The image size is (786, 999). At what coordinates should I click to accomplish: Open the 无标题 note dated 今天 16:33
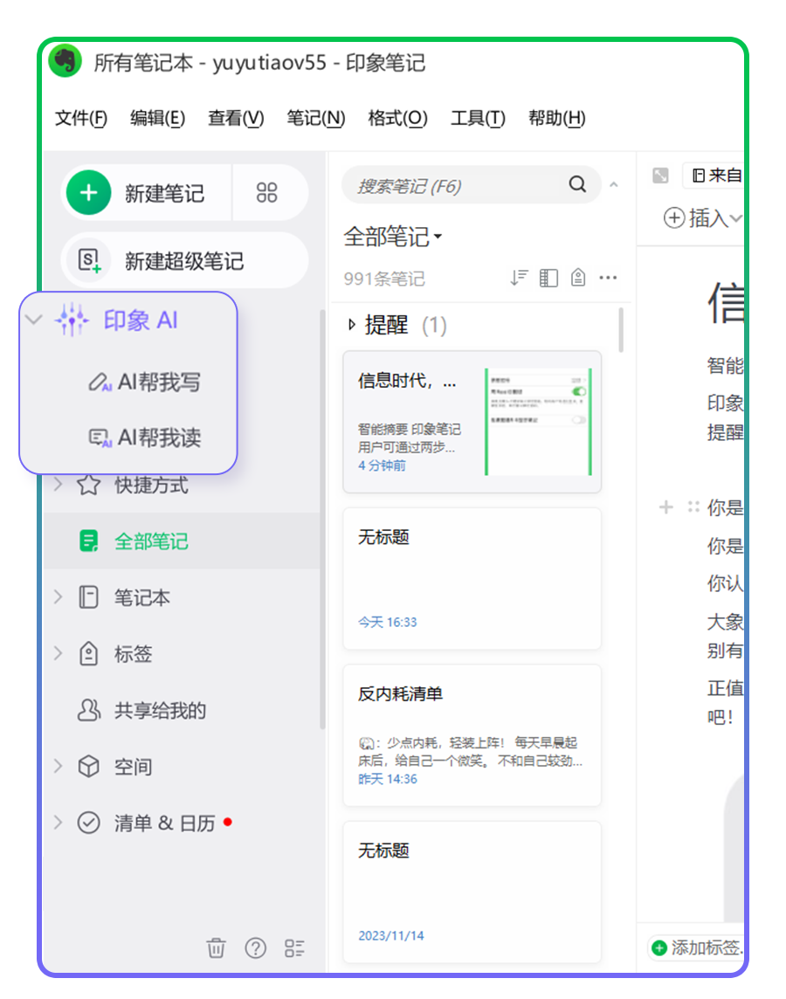pyautogui.click(x=472, y=578)
